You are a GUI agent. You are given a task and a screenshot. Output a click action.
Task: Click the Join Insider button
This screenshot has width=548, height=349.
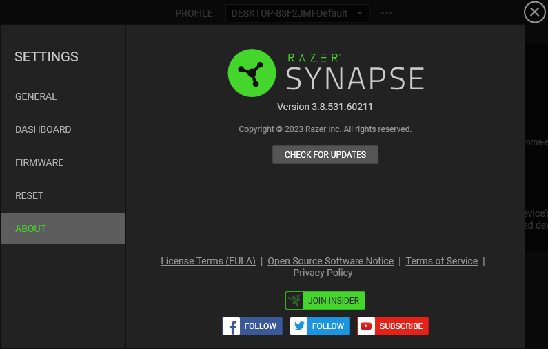coord(325,301)
